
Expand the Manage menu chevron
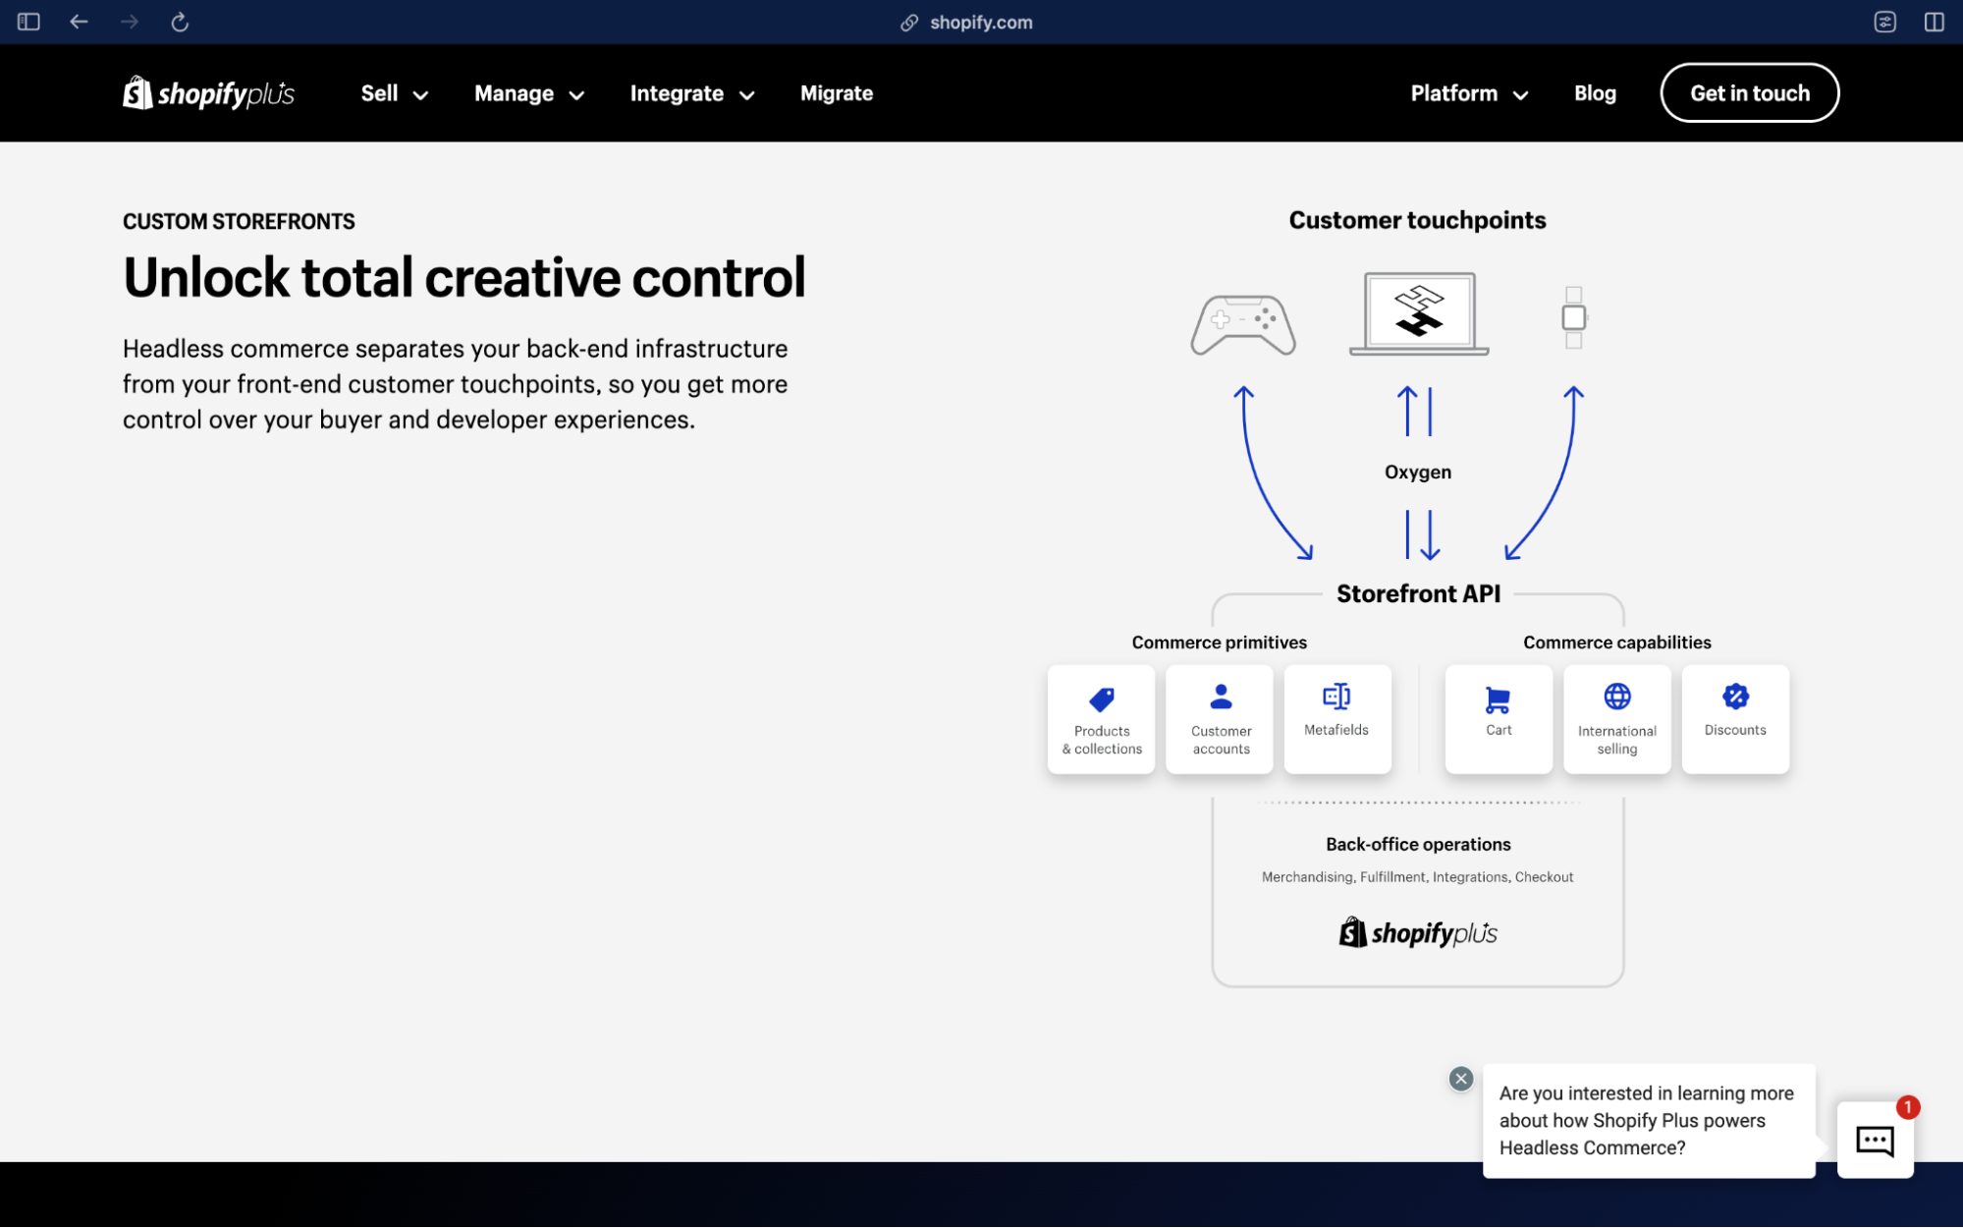[576, 95]
